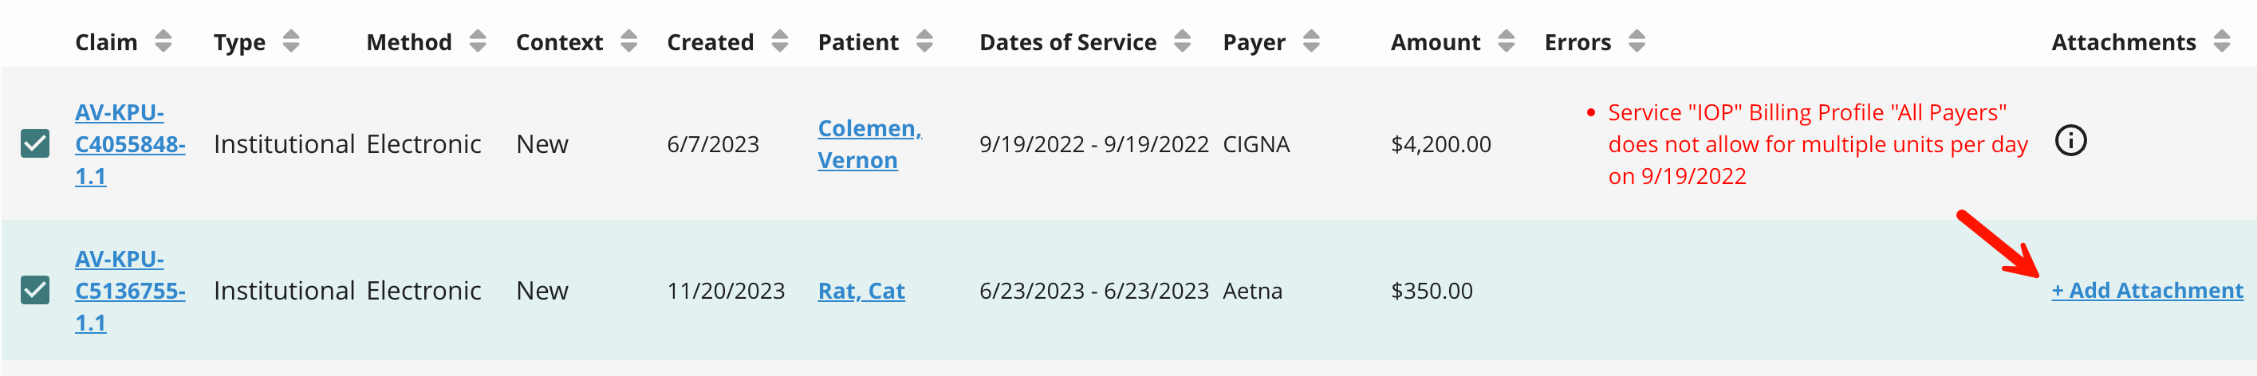Open patient Rat, Cat link
The width and height of the screenshot is (2257, 376).
pyautogui.click(x=861, y=290)
